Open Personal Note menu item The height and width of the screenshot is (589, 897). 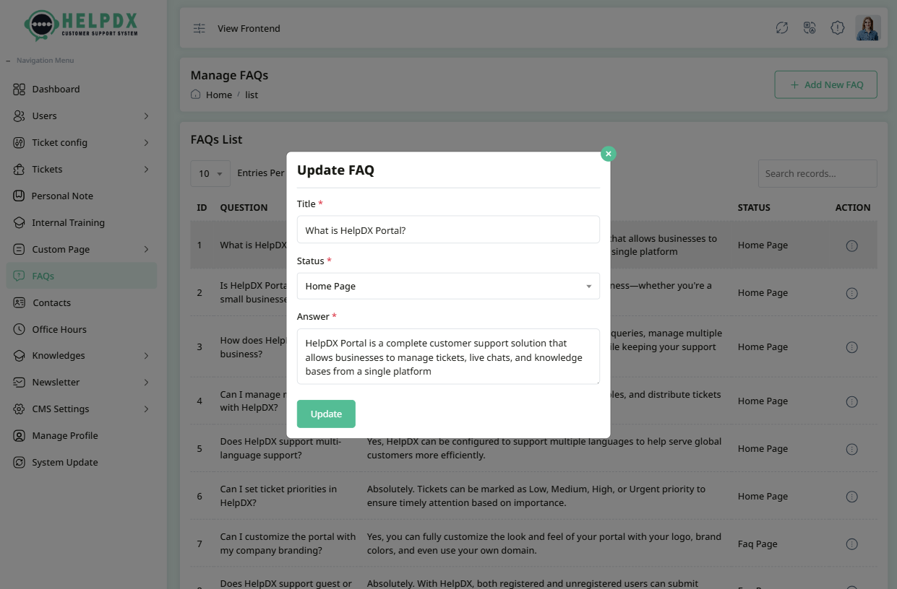pyautogui.click(x=81, y=196)
